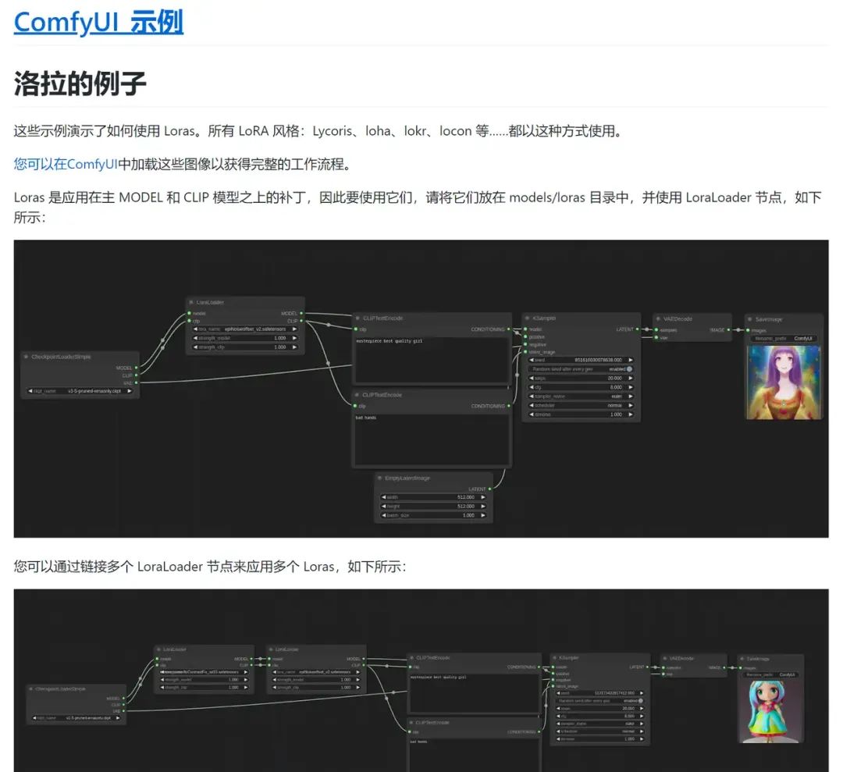Open the ComfyUI 示例 heading link

coord(98,22)
